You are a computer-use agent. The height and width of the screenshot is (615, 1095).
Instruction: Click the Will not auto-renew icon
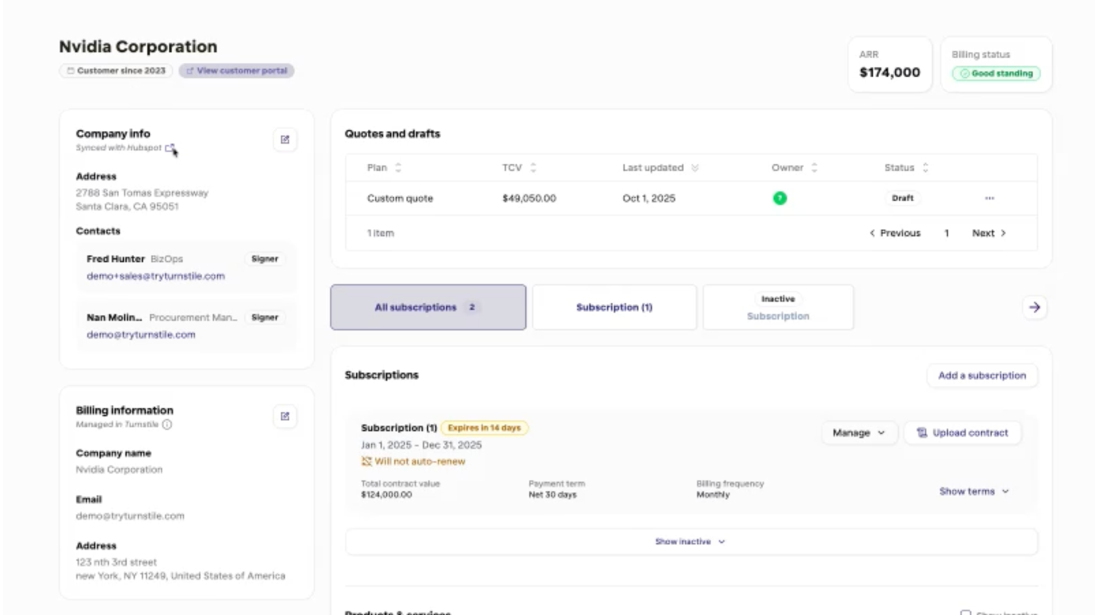click(x=366, y=462)
